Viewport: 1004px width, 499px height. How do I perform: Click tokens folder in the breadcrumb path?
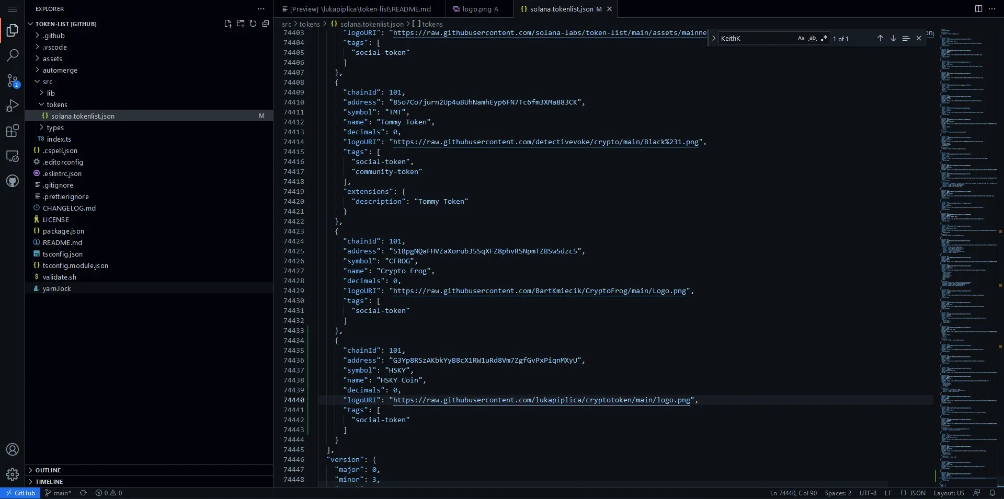pos(310,24)
